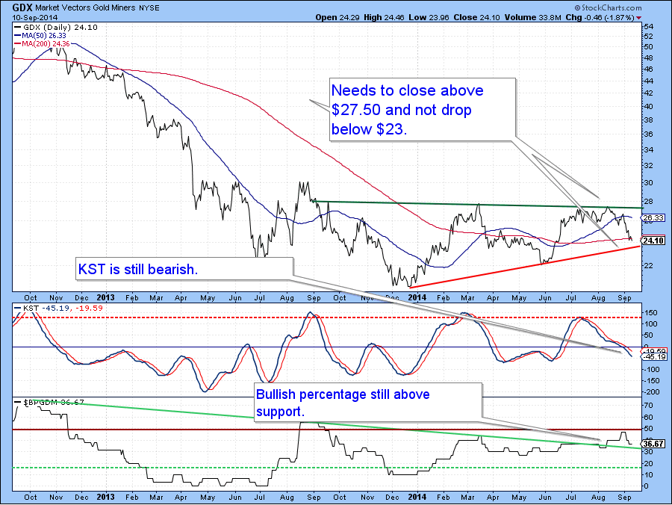Click the 54 price axis label
672x505 pixels.
pyautogui.click(x=649, y=27)
